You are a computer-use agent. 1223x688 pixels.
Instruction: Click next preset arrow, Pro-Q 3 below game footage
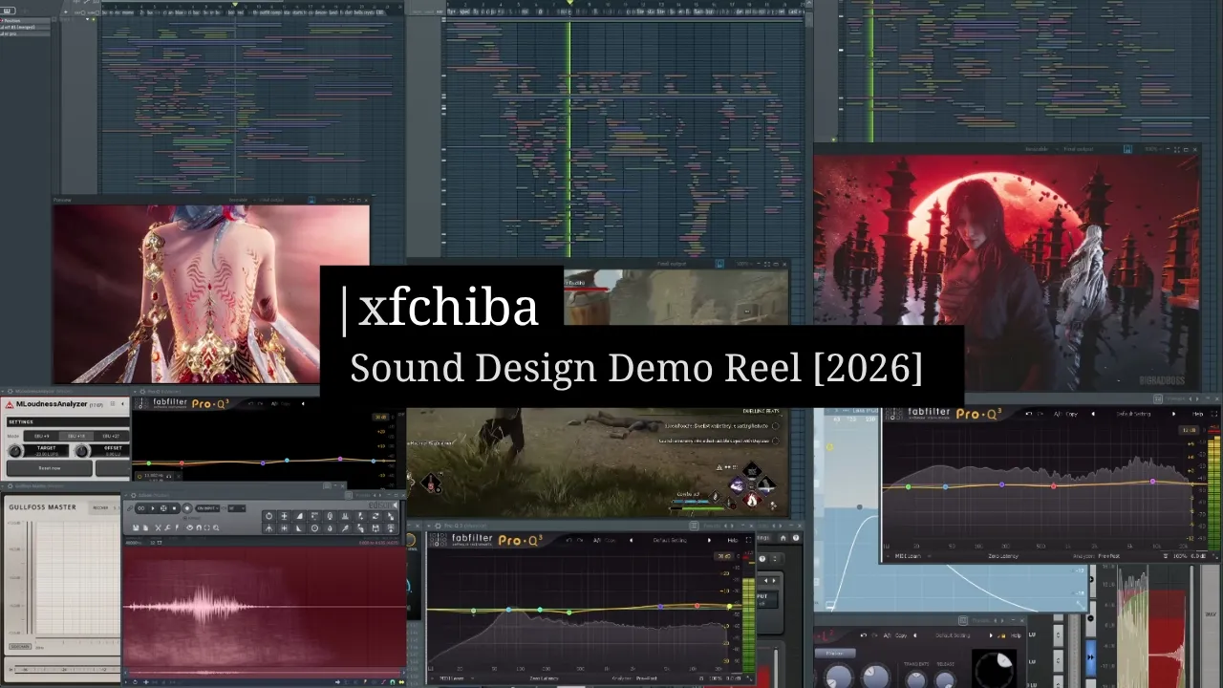tap(709, 540)
